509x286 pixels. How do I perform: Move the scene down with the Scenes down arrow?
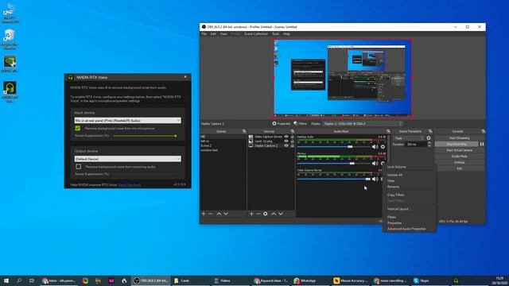(226, 214)
